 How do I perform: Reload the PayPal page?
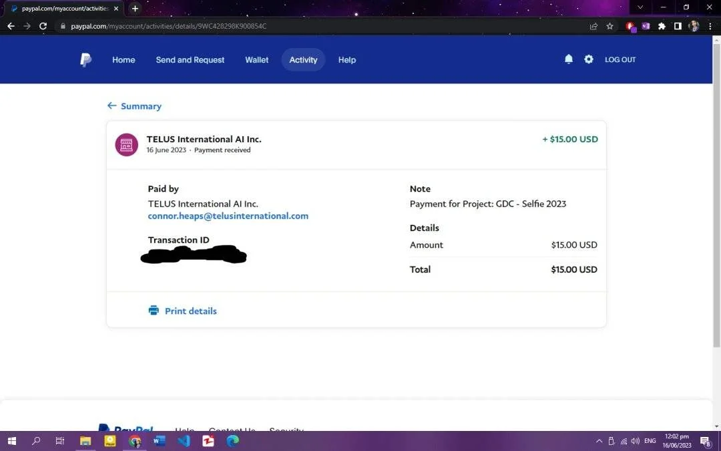43,26
